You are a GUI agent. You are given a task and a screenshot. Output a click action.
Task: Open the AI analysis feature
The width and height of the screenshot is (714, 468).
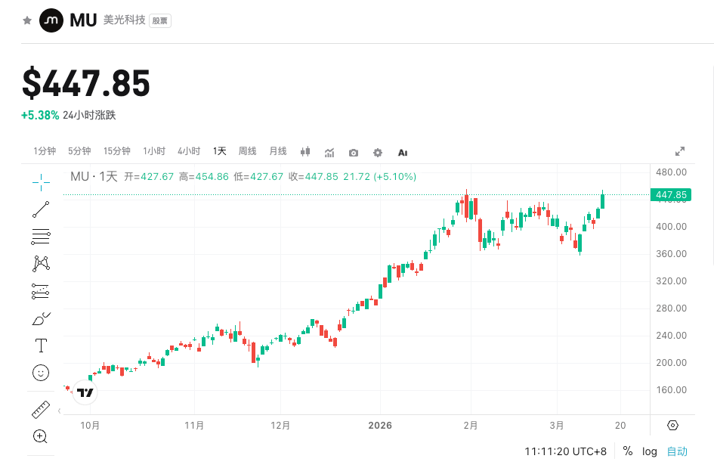402,152
